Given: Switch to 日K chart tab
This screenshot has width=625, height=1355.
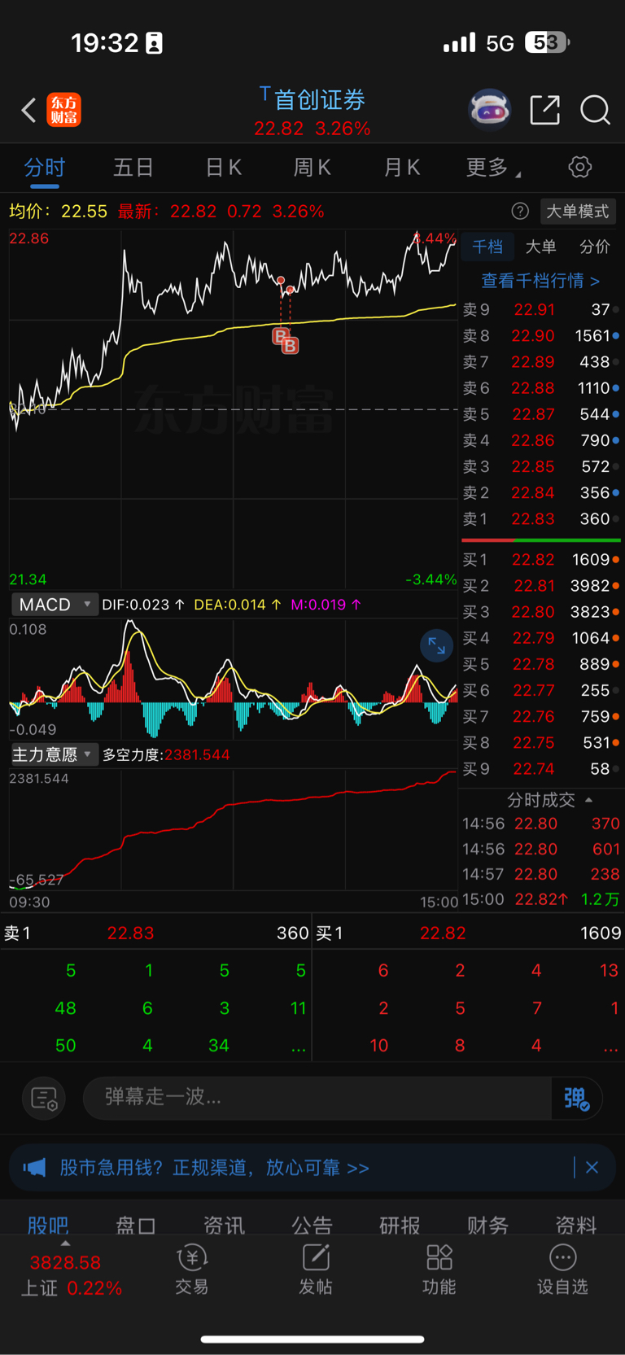Looking at the screenshot, I should point(223,168).
